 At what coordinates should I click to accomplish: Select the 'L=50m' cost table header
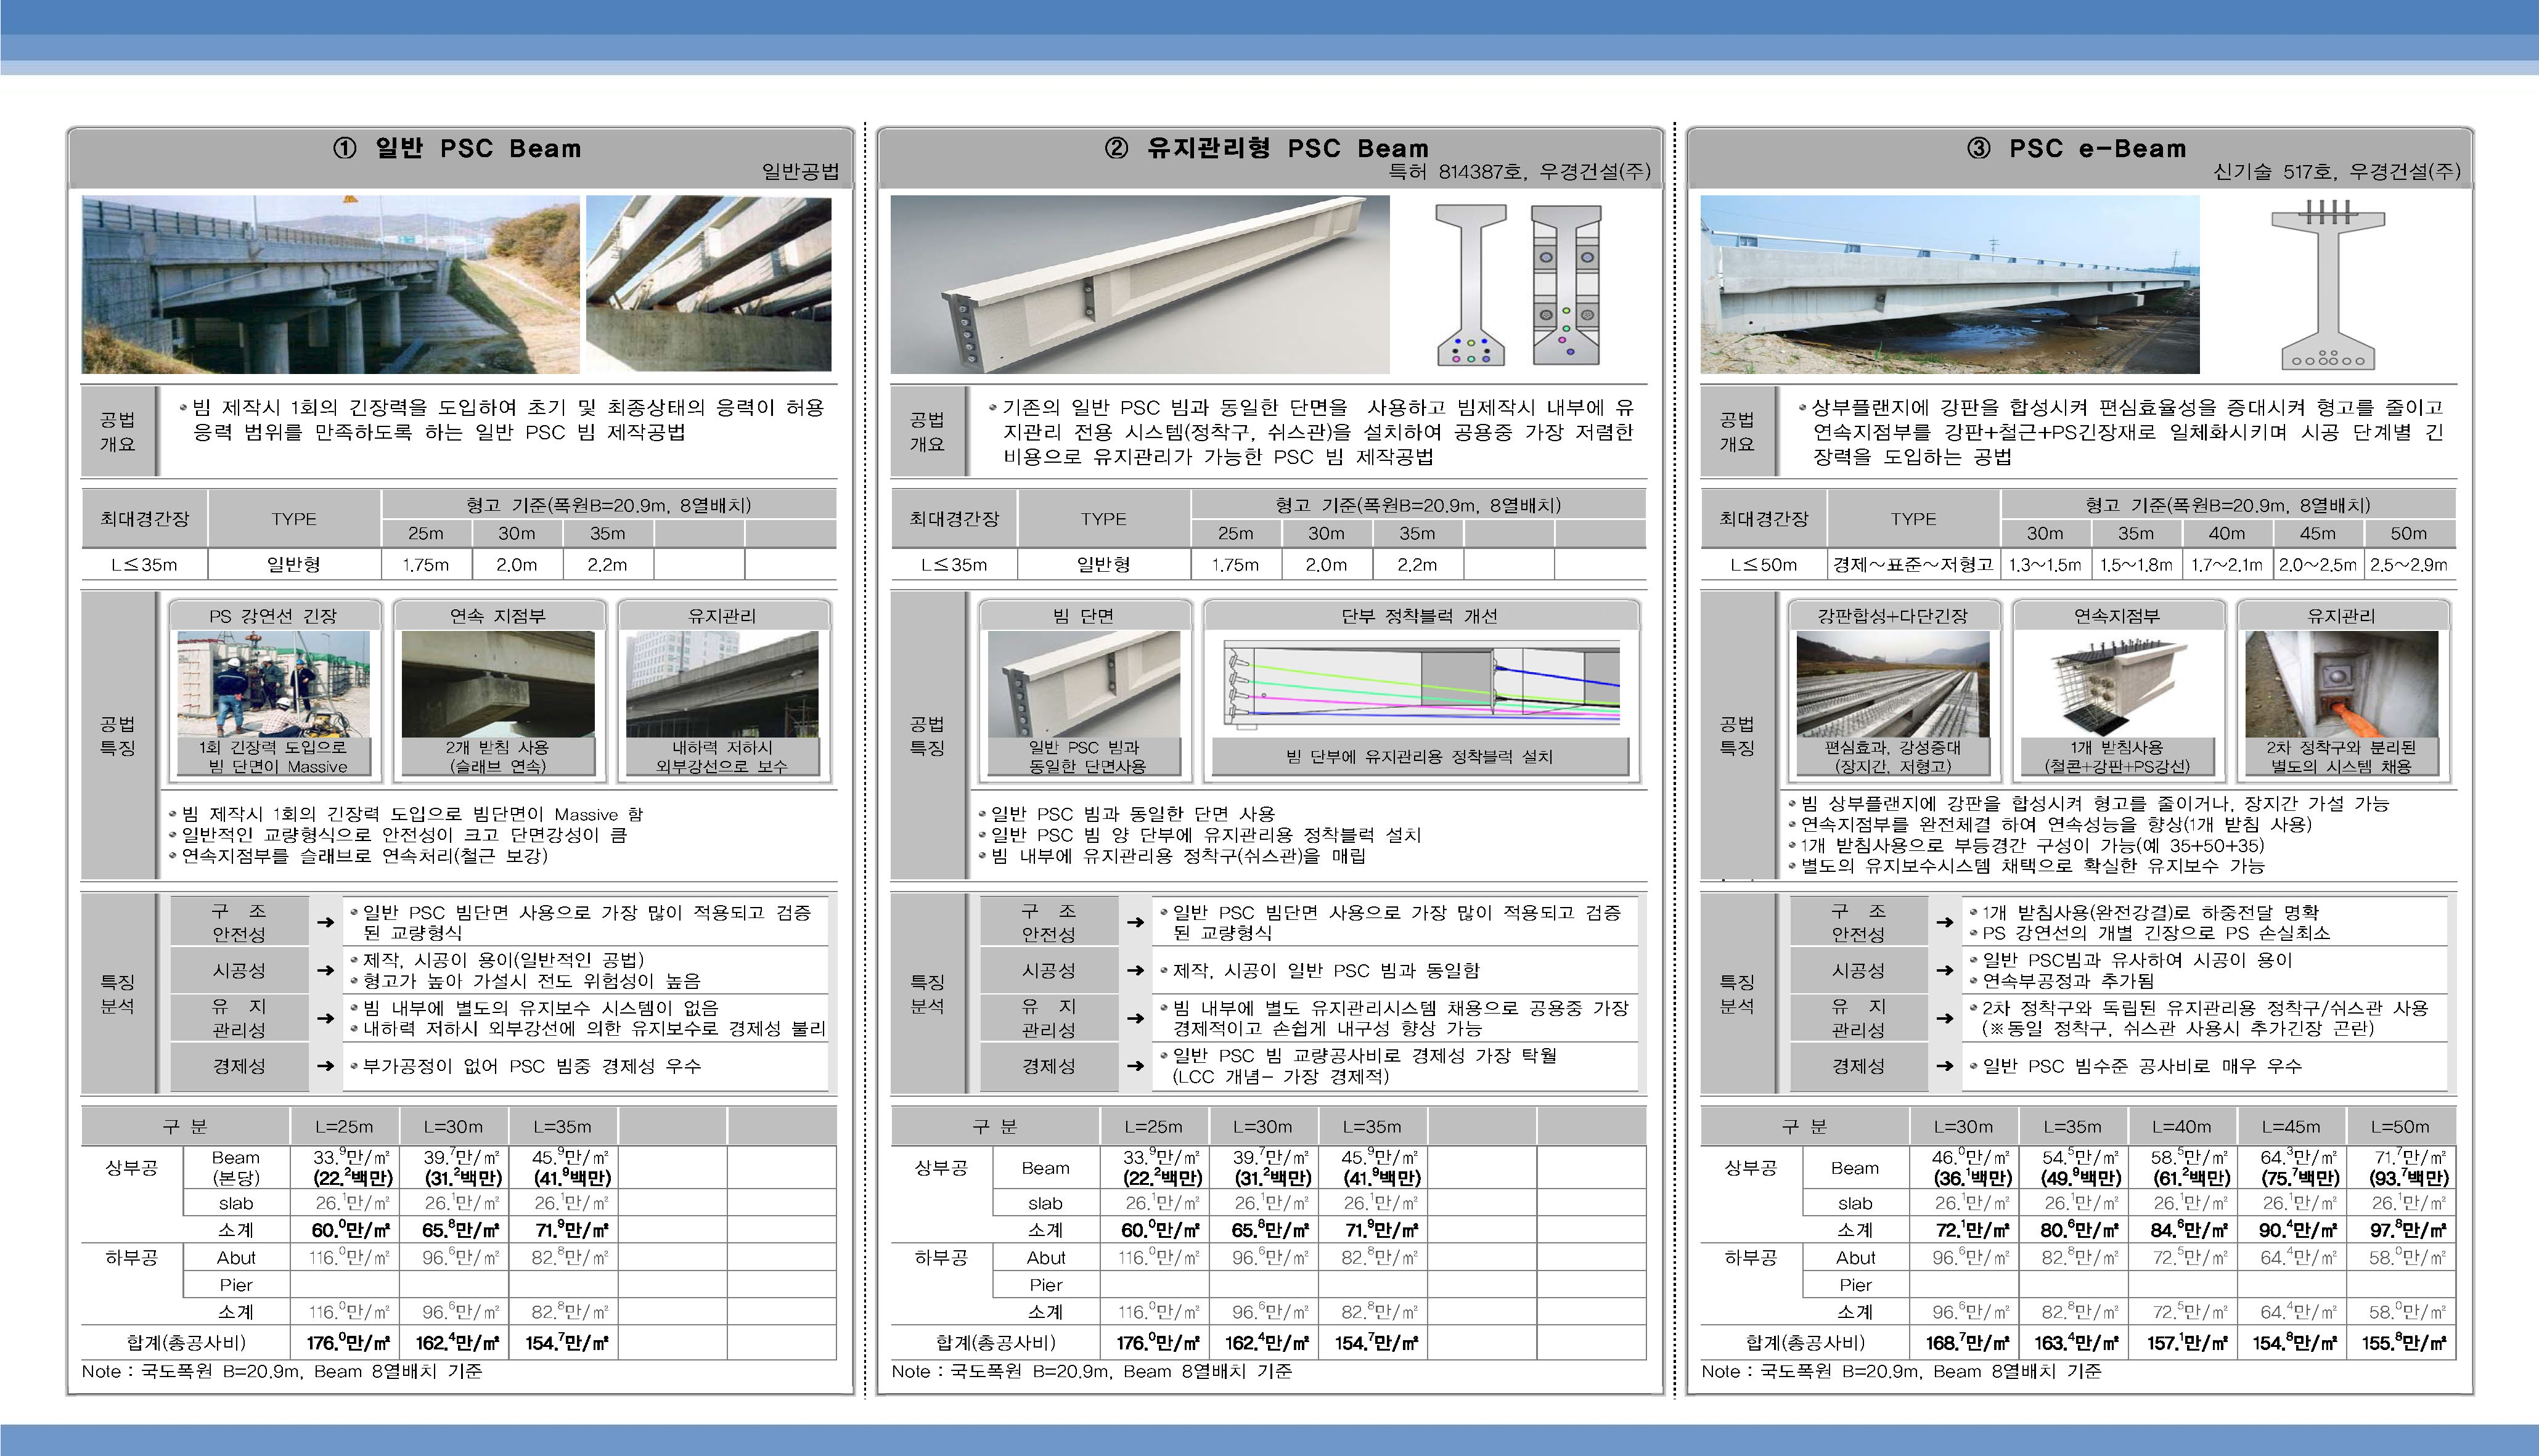click(2401, 1126)
